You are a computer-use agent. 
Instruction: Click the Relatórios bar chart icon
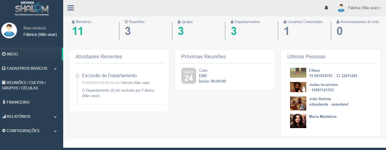[x=4, y=116]
